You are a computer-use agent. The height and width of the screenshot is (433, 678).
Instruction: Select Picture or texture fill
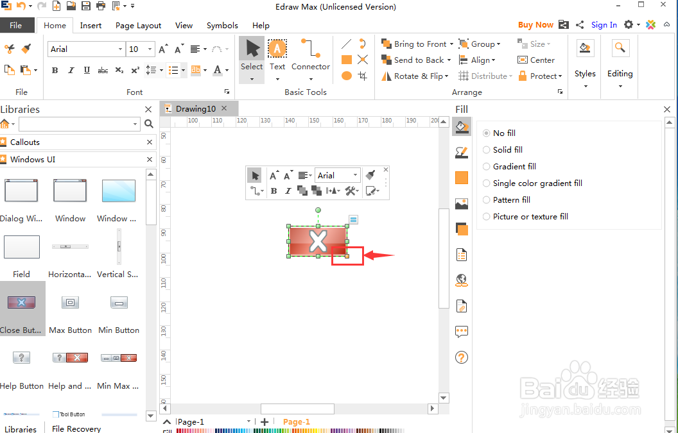click(525, 217)
